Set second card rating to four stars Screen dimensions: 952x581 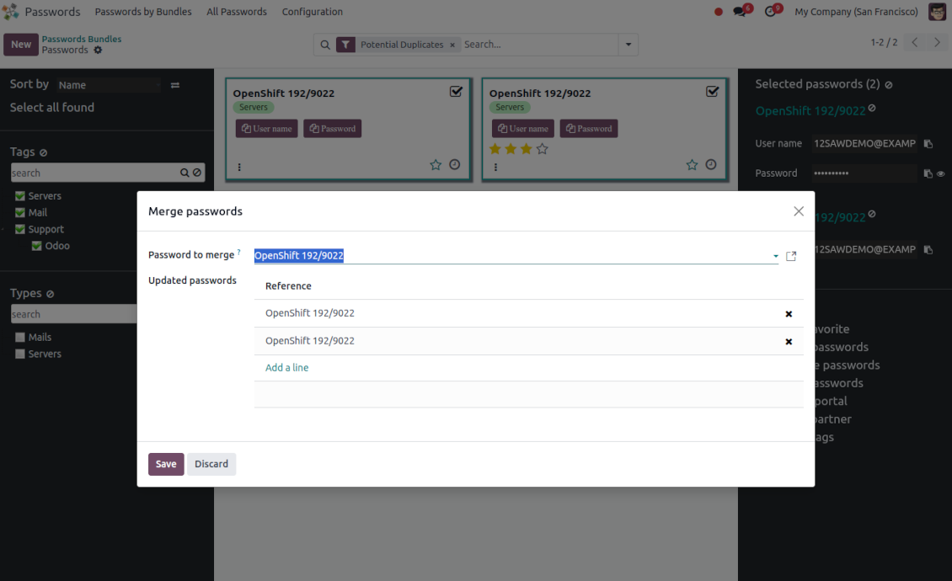point(543,149)
